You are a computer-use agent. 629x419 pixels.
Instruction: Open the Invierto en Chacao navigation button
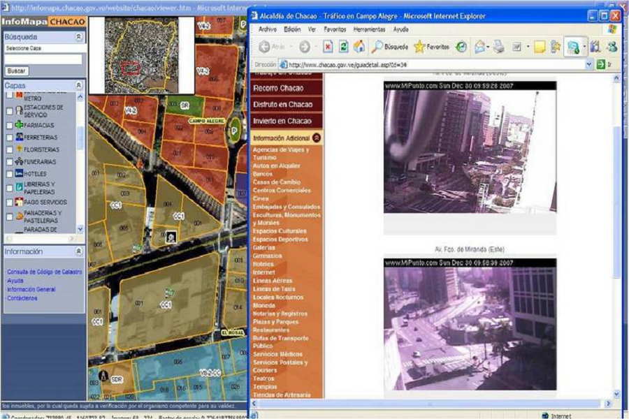tap(287, 121)
